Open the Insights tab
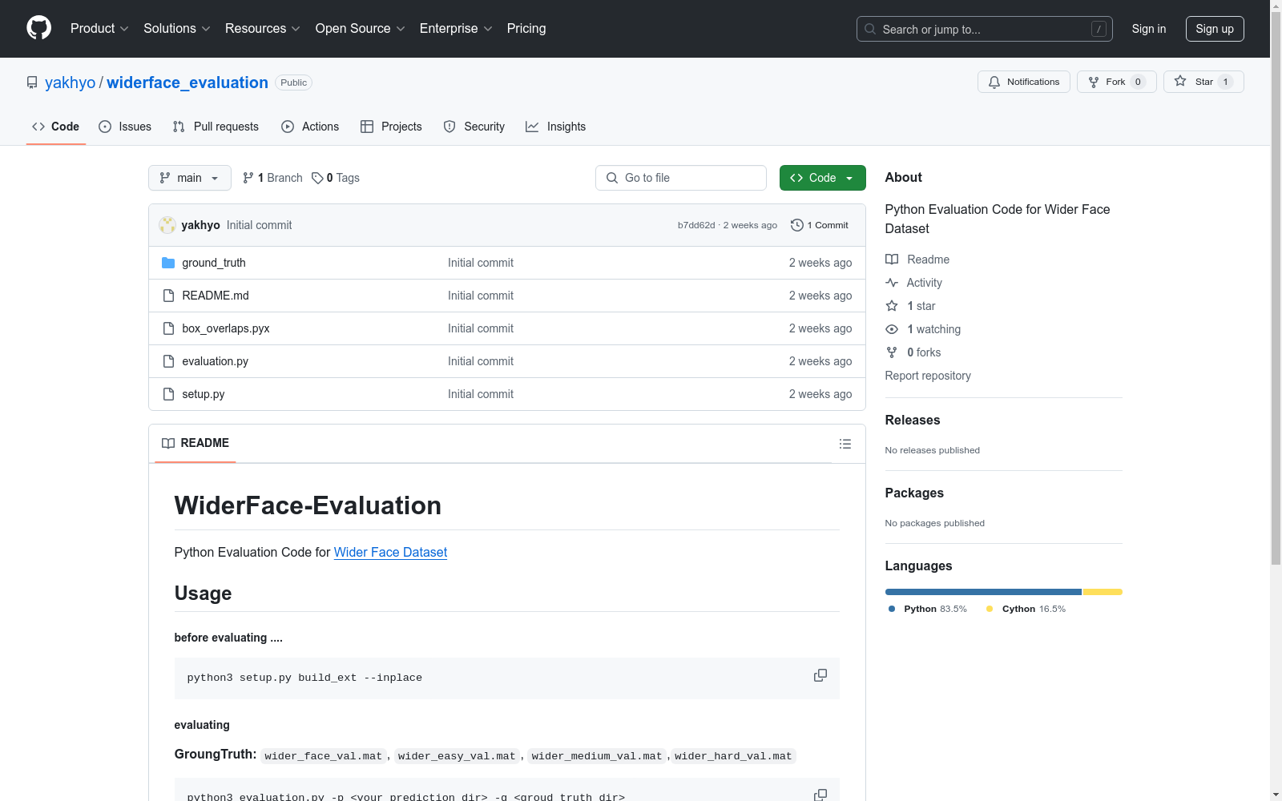 [556, 127]
